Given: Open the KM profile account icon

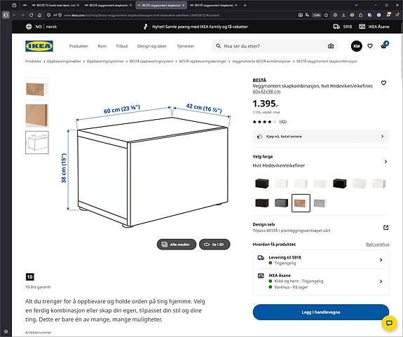Looking at the screenshot, I should 357,46.
